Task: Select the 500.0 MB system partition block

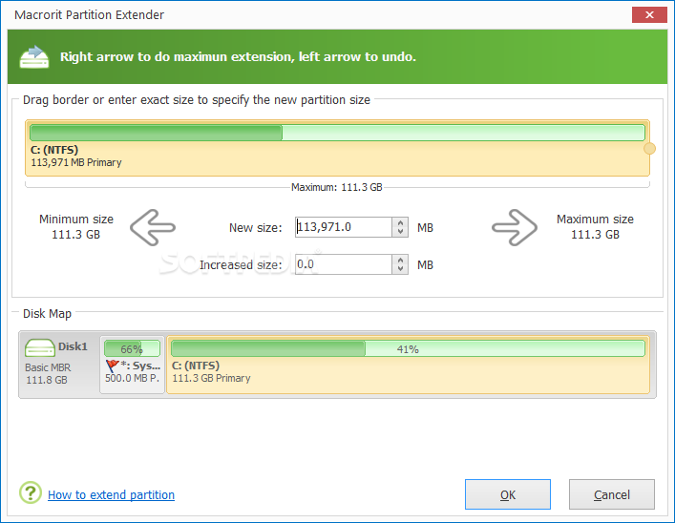Action: 132,365
